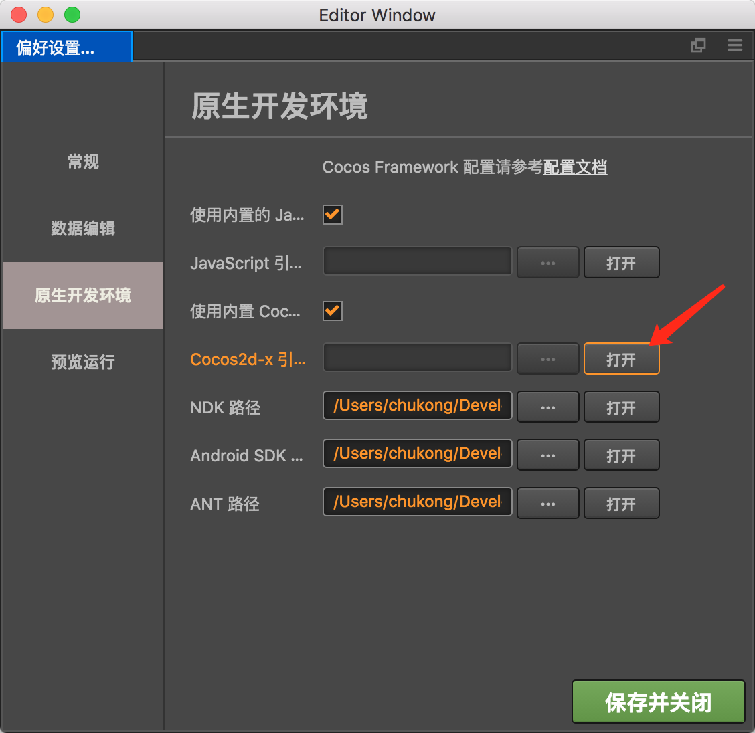Image resolution: width=755 pixels, height=733 pixels.
Task: Click 打开 button in JavaScript engine row
Action: [x=621, y=263]
